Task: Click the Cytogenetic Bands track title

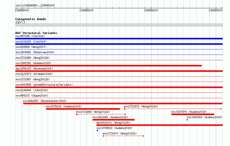Action: (x=31, y=19)
